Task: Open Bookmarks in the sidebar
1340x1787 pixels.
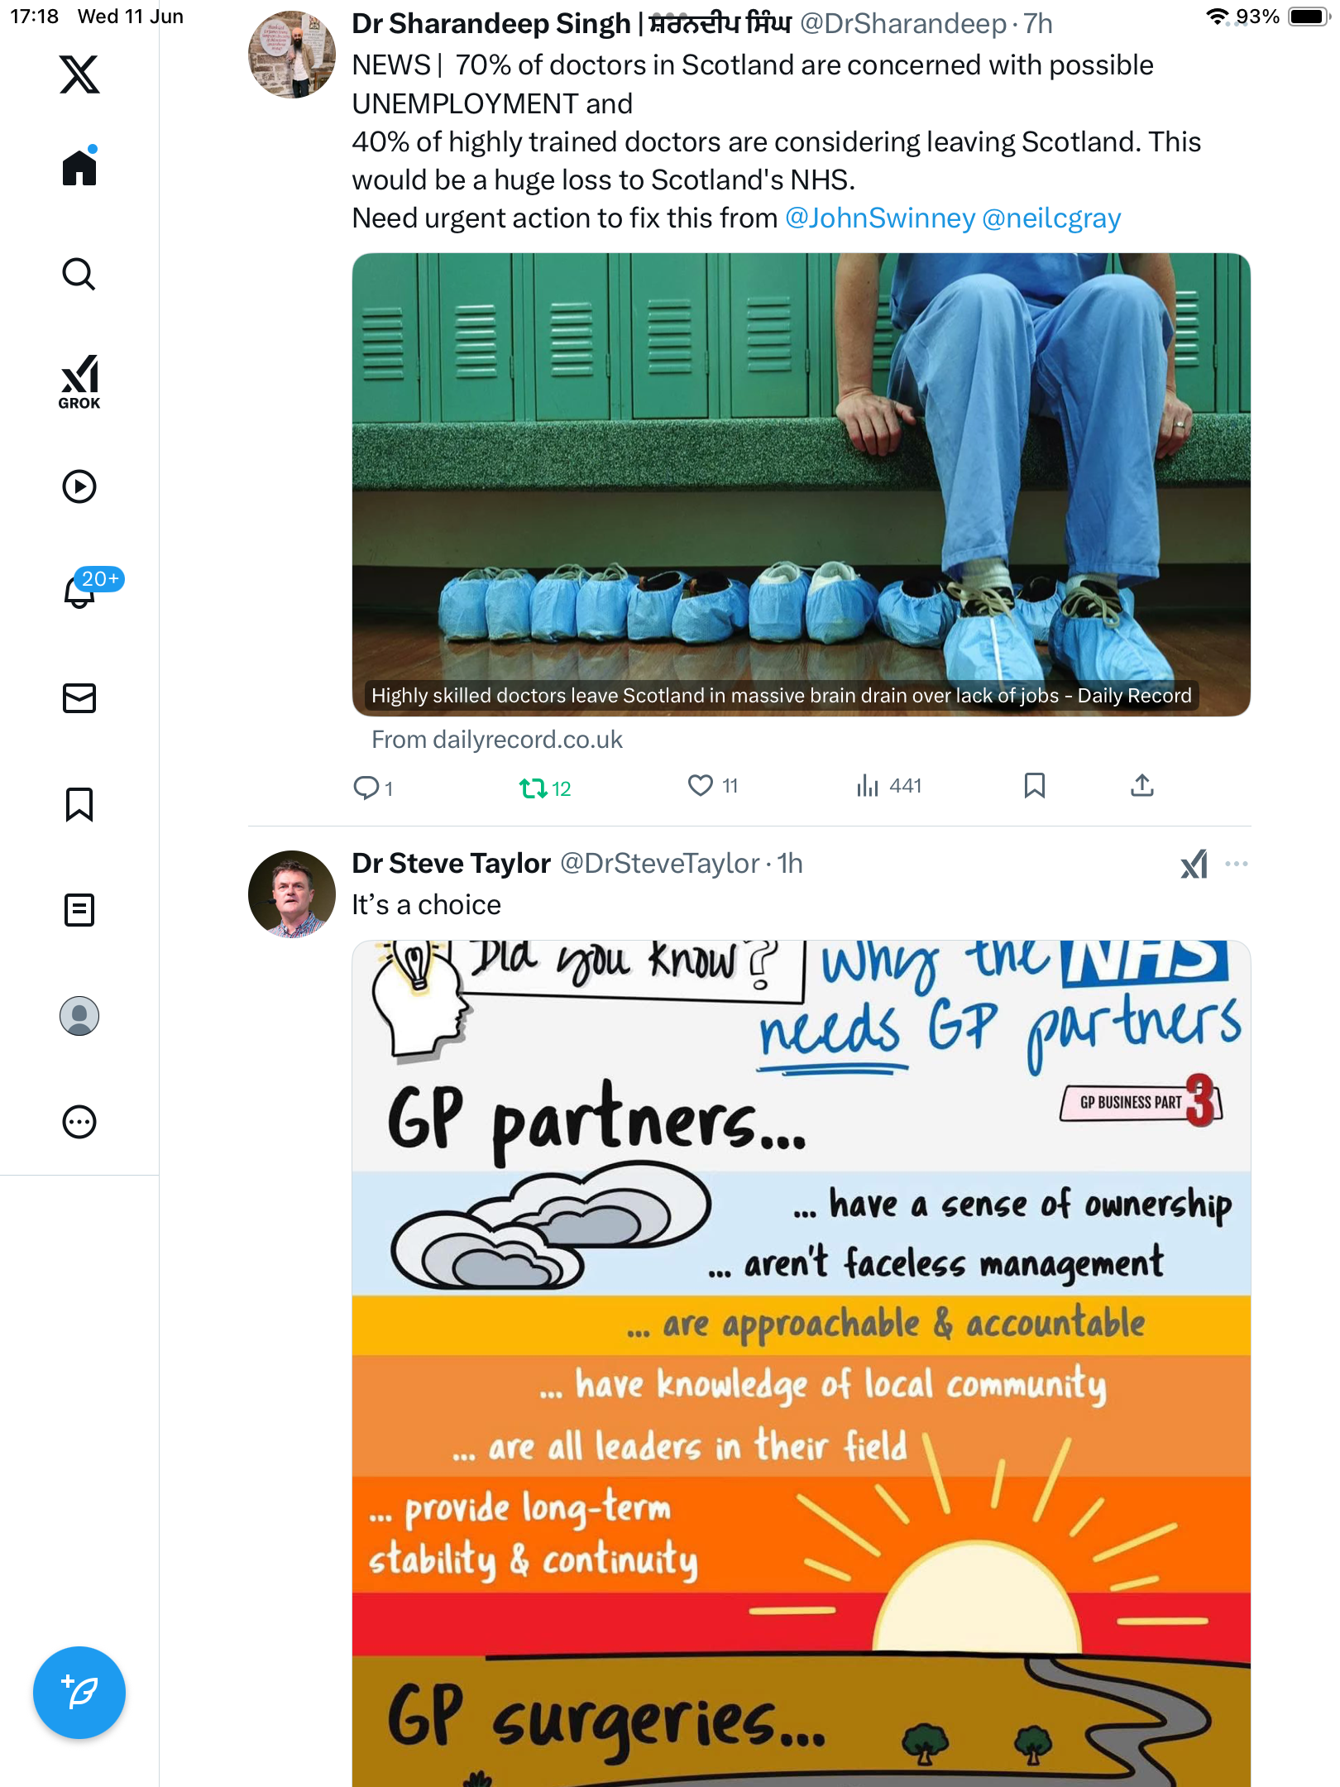Action: pos(79,804)
